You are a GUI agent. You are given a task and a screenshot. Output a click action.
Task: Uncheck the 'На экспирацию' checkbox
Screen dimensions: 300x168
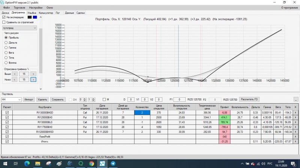4,17
